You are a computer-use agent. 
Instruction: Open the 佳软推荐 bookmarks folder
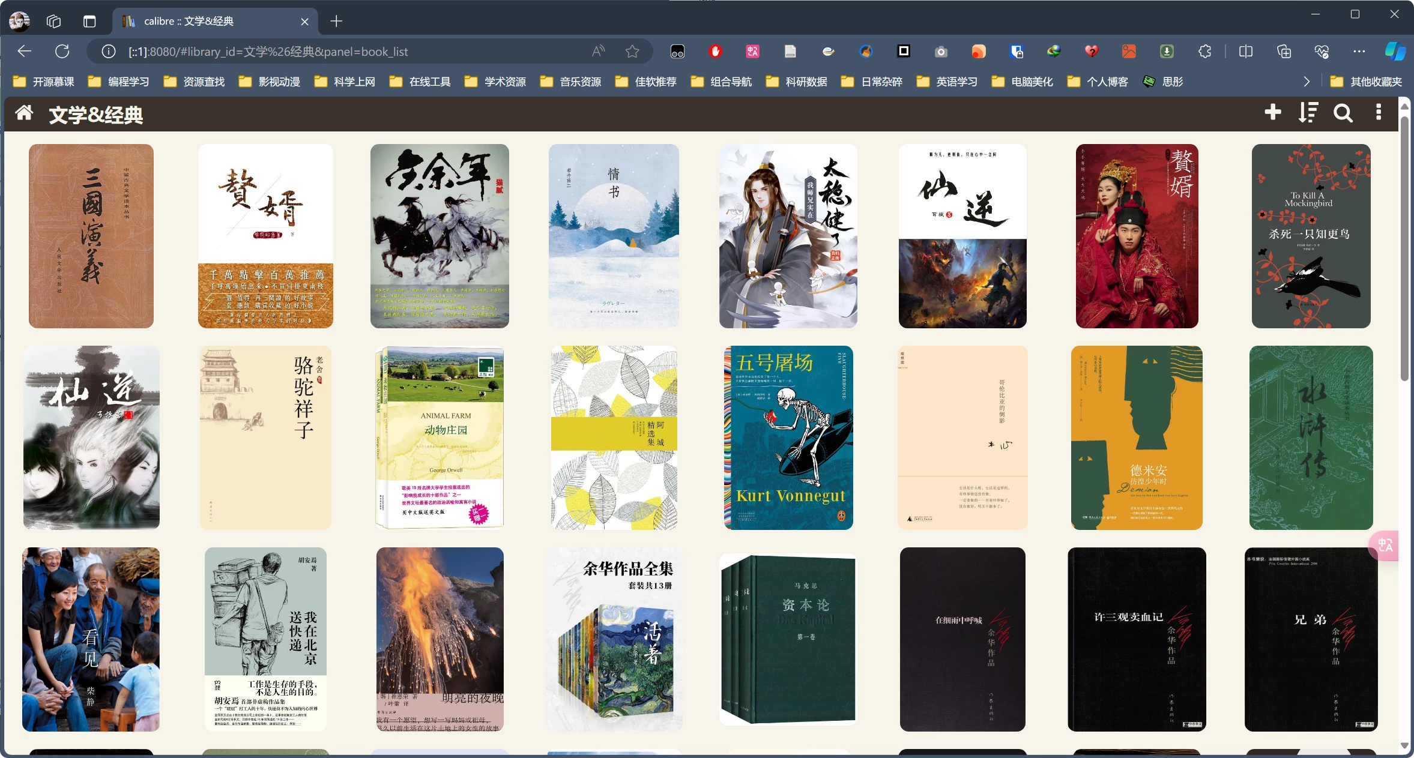click(646, 82)
